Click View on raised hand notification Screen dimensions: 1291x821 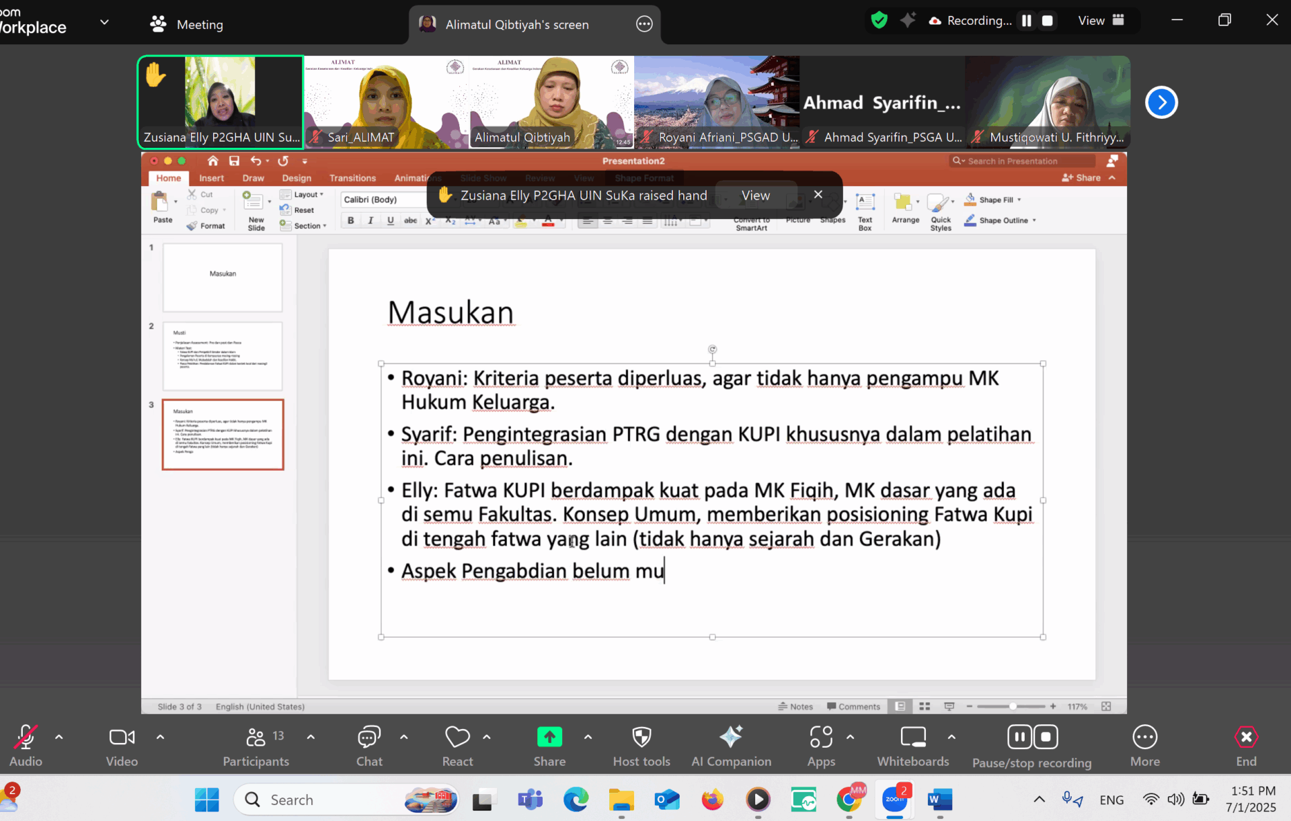pos(755,196)
